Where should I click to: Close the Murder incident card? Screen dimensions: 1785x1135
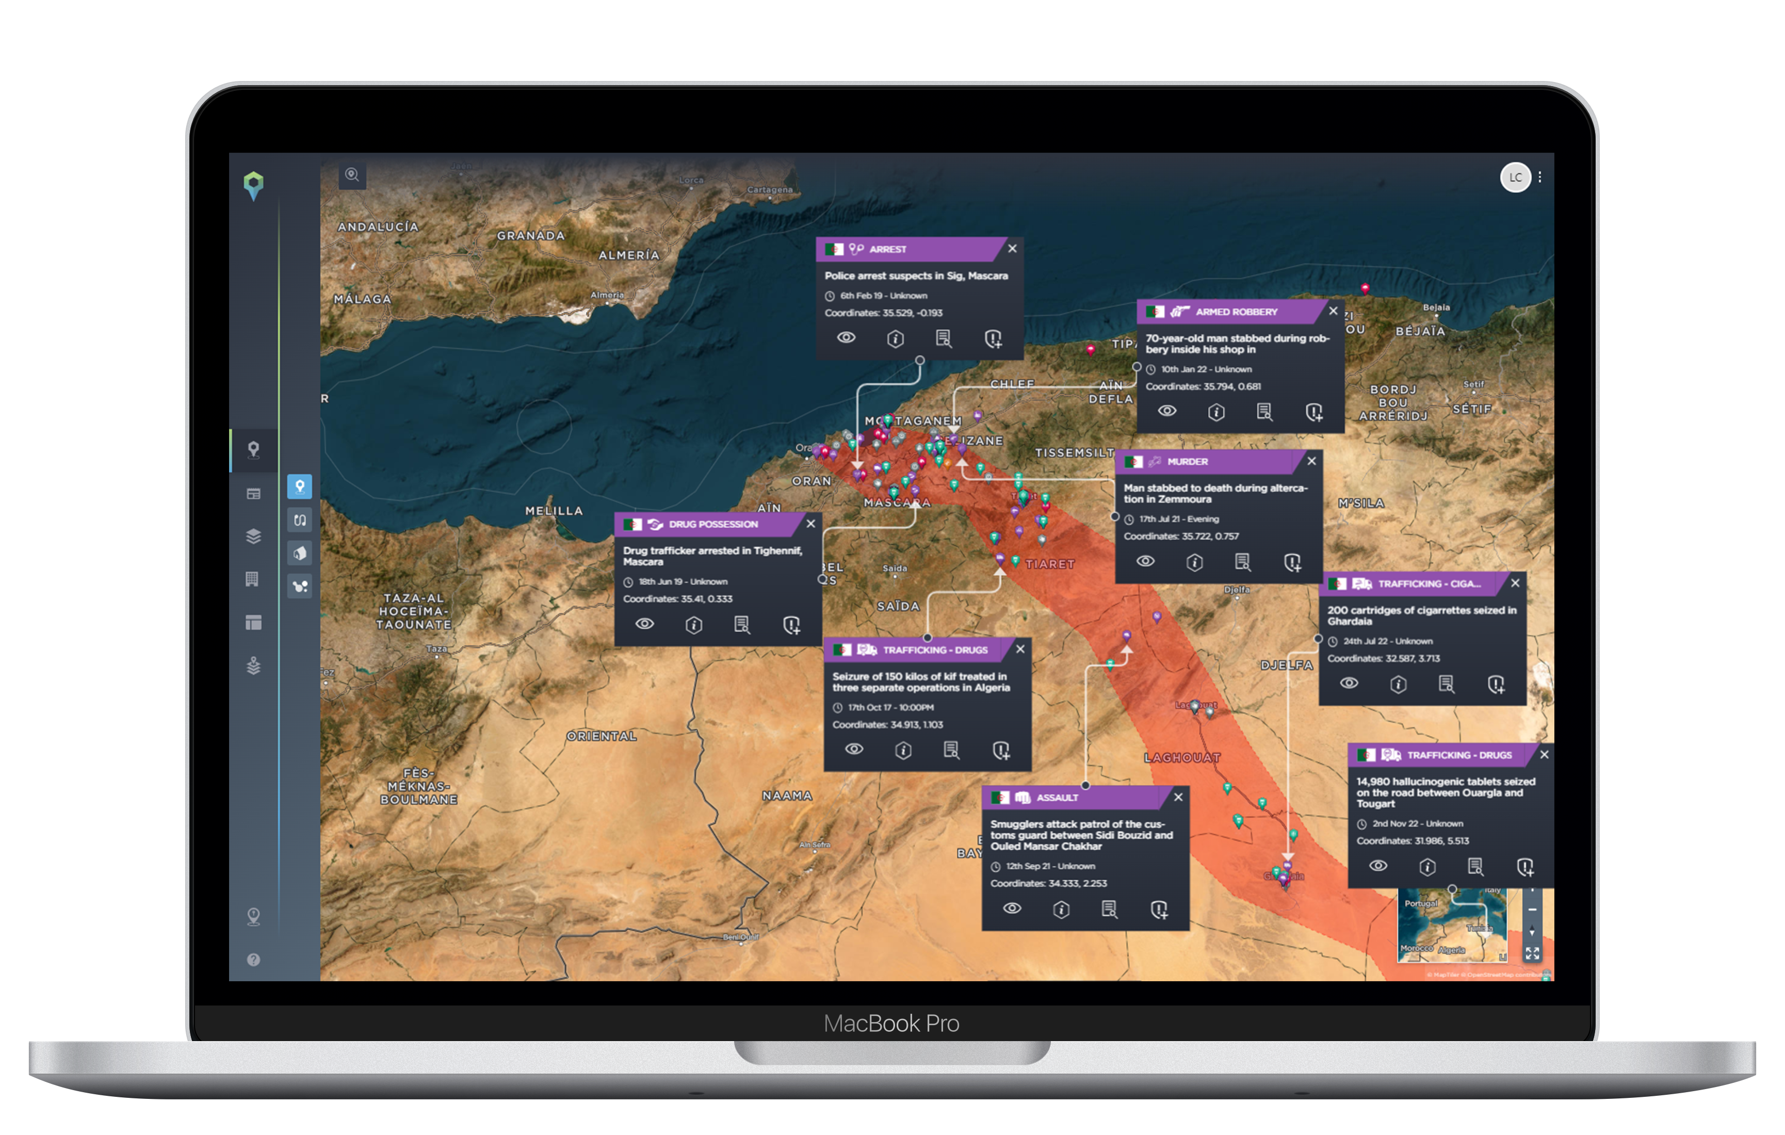pyautogui.click(x=1311, y=460)
